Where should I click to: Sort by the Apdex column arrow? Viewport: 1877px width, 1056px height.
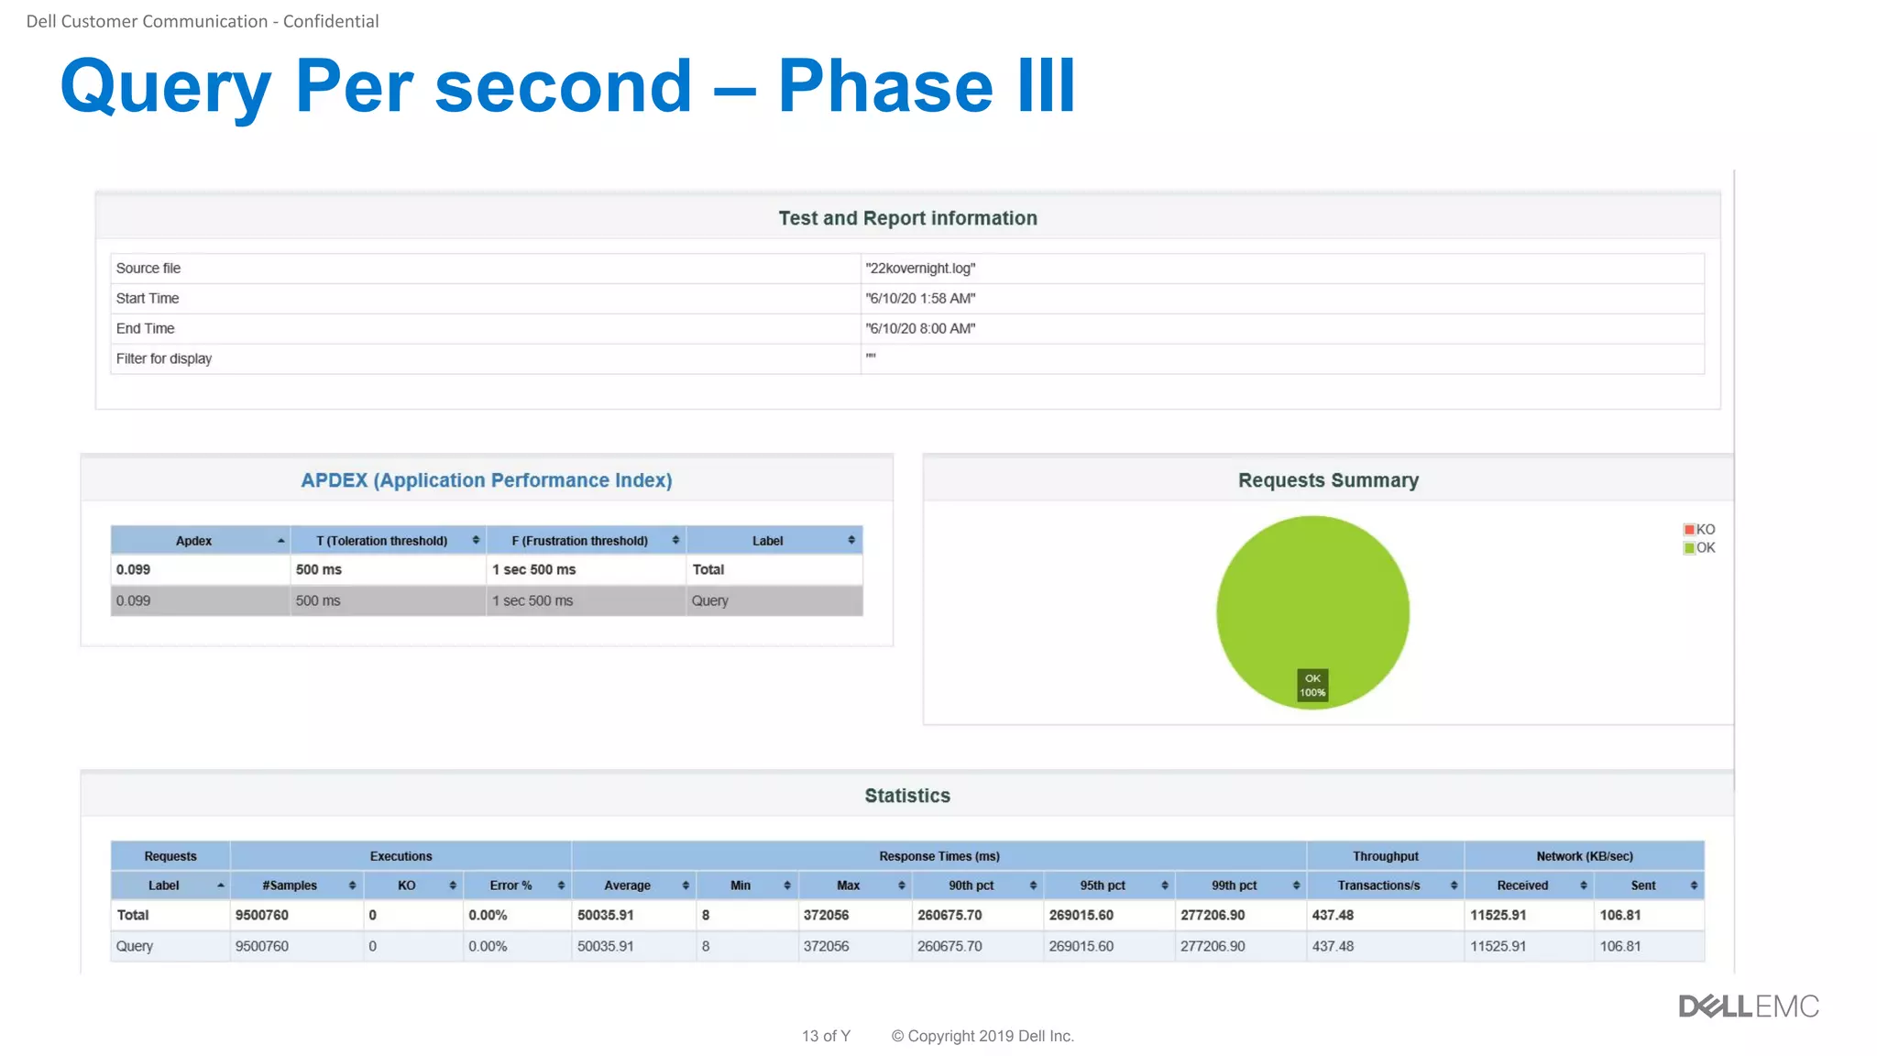coord(280,541)
